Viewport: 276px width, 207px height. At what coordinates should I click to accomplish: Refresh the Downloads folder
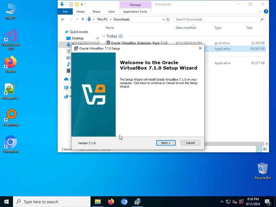point(168,19)
